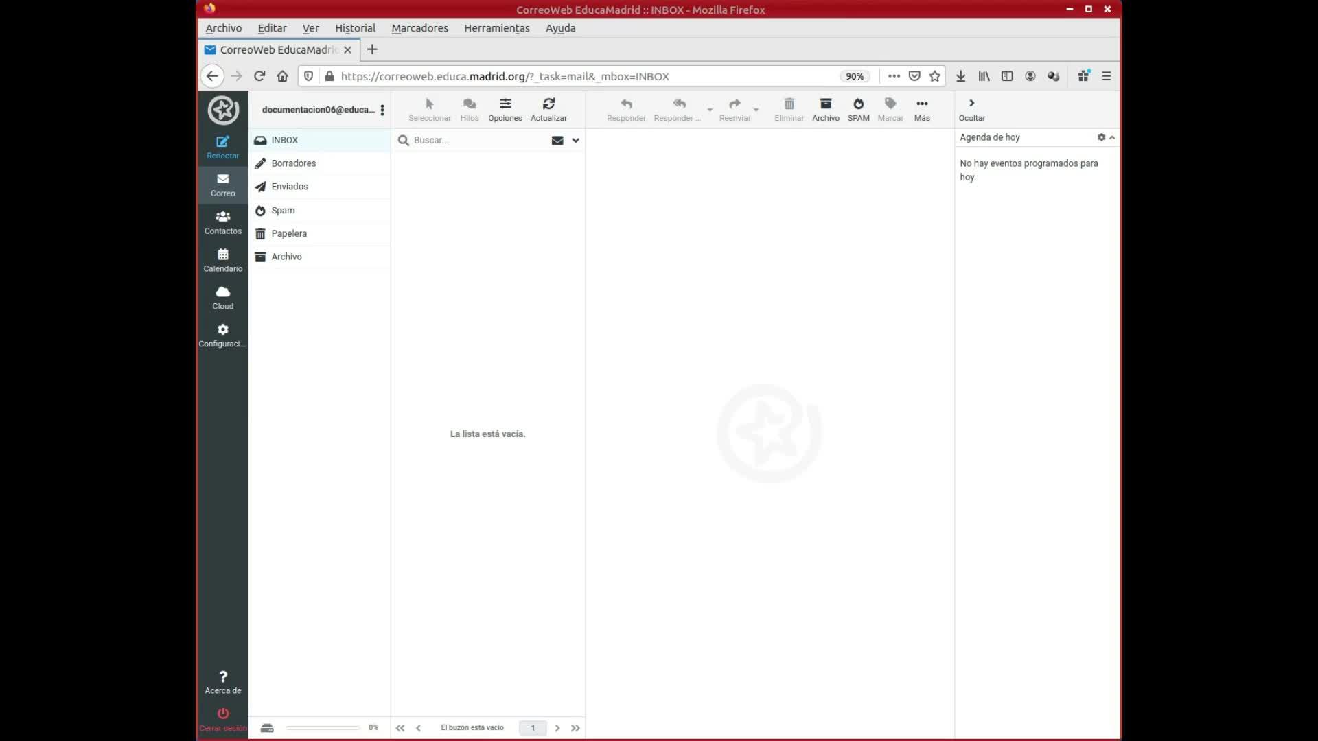
Task: Open the Marcadores menu
Action: point(419,28)
